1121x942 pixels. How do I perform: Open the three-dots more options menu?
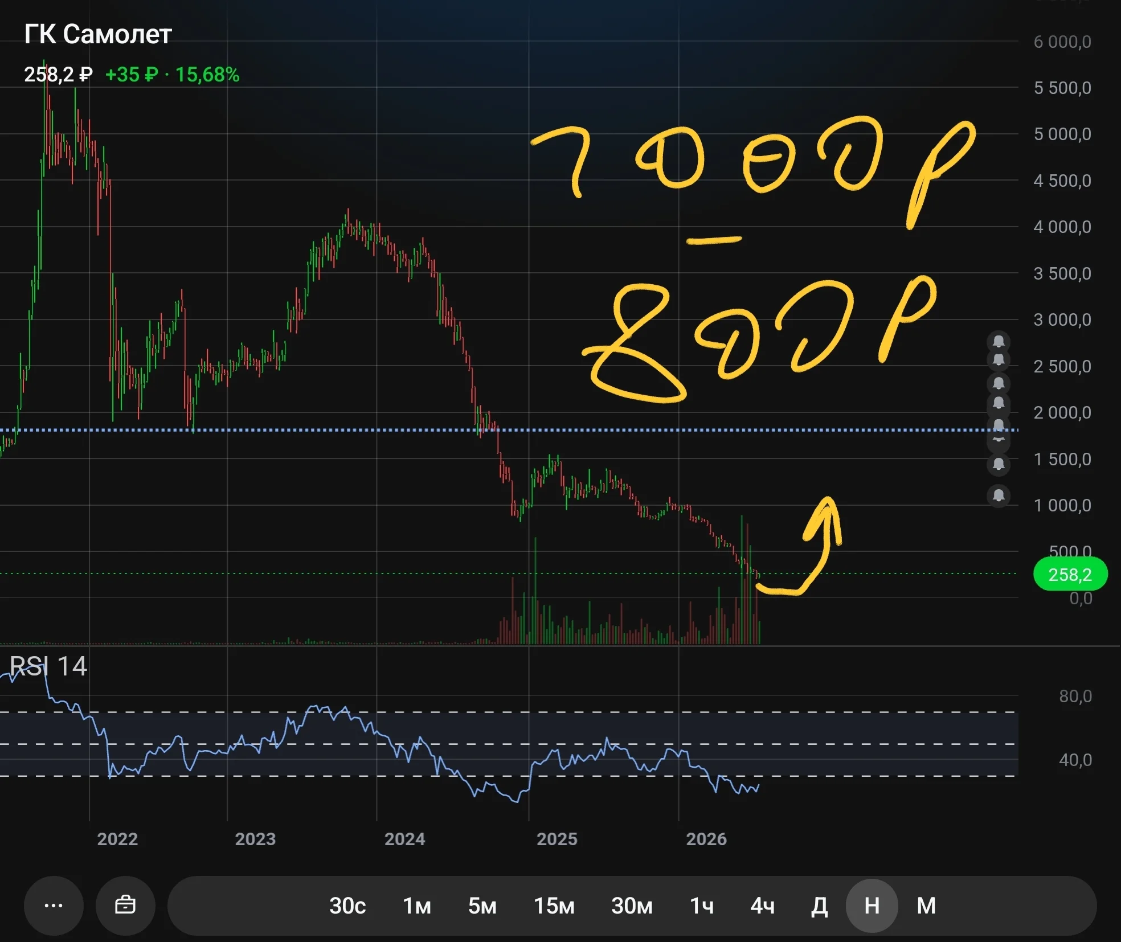tap(54, 906)
